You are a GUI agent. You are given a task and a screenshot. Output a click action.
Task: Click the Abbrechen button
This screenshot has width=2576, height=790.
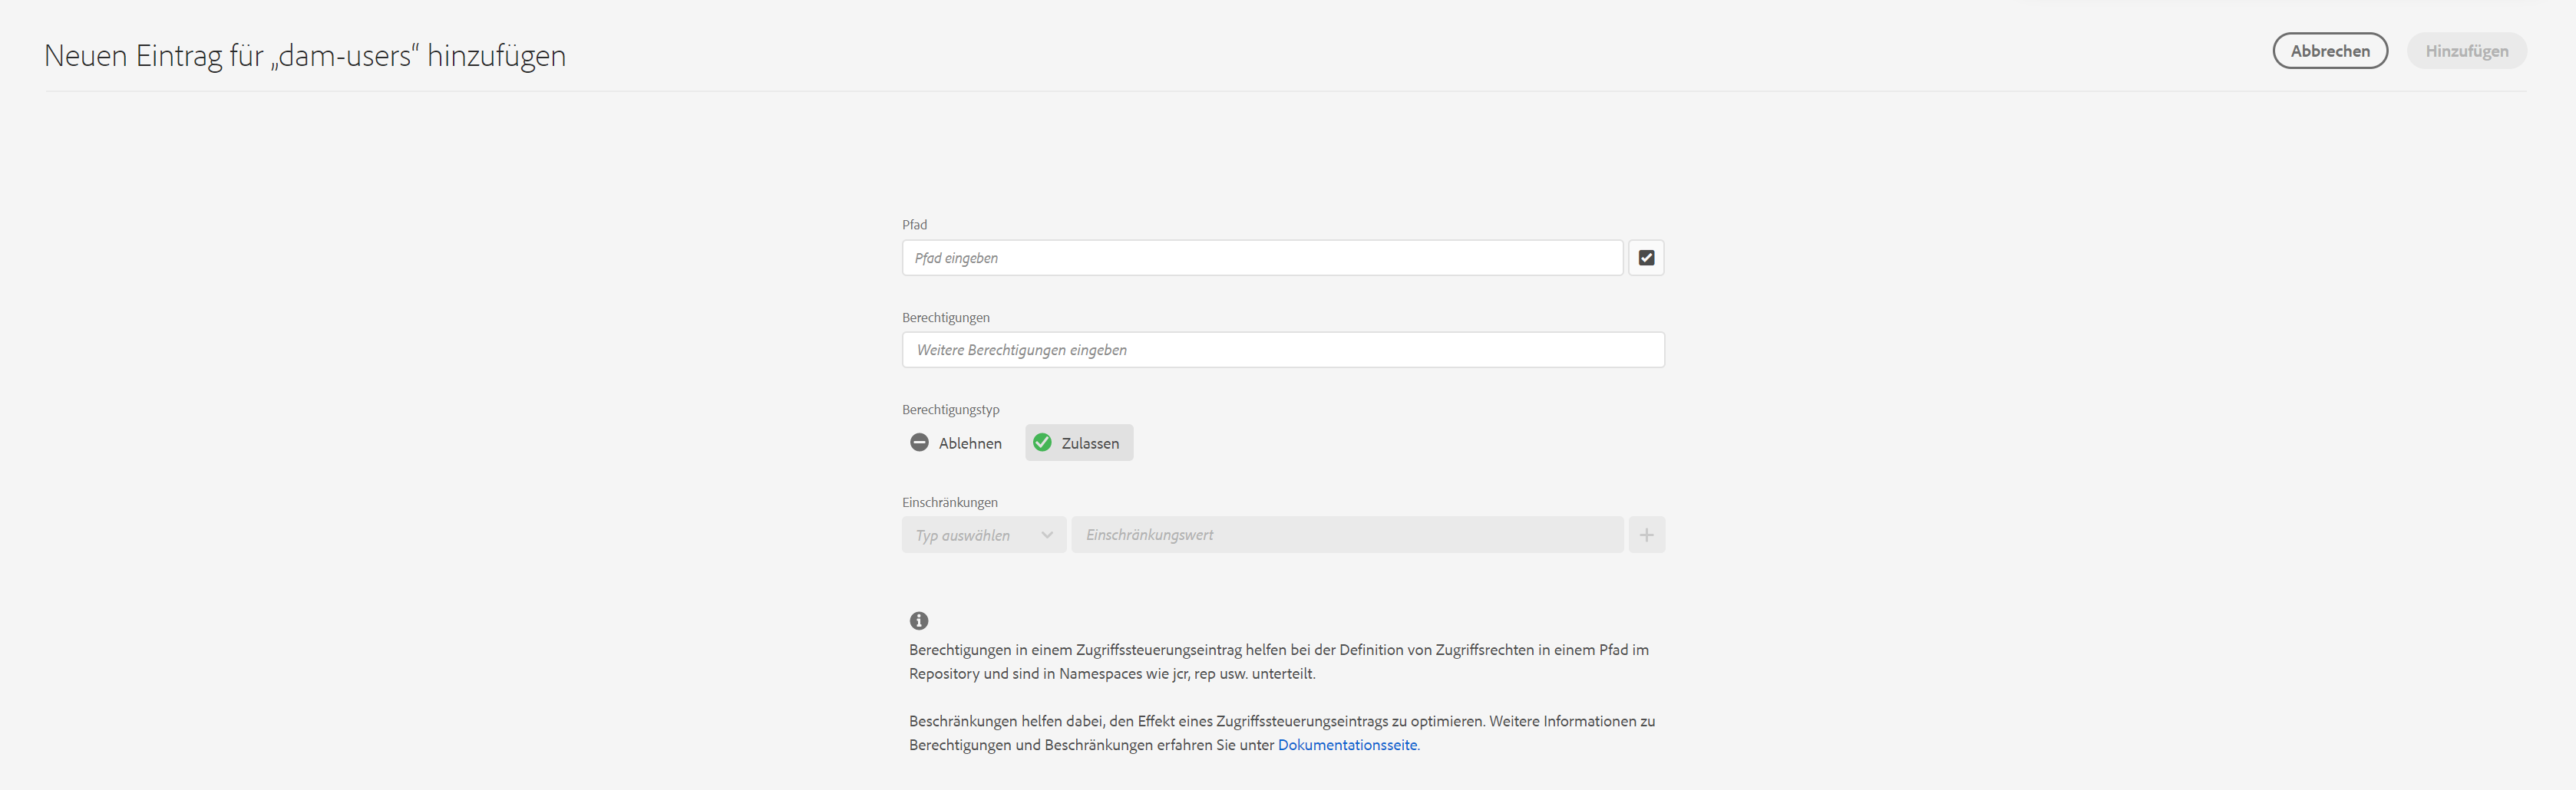[x=2330, y=51]
